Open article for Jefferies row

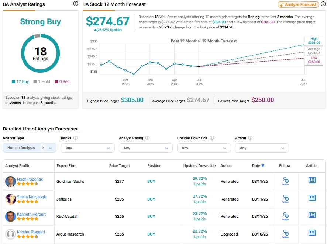(312, 198)
